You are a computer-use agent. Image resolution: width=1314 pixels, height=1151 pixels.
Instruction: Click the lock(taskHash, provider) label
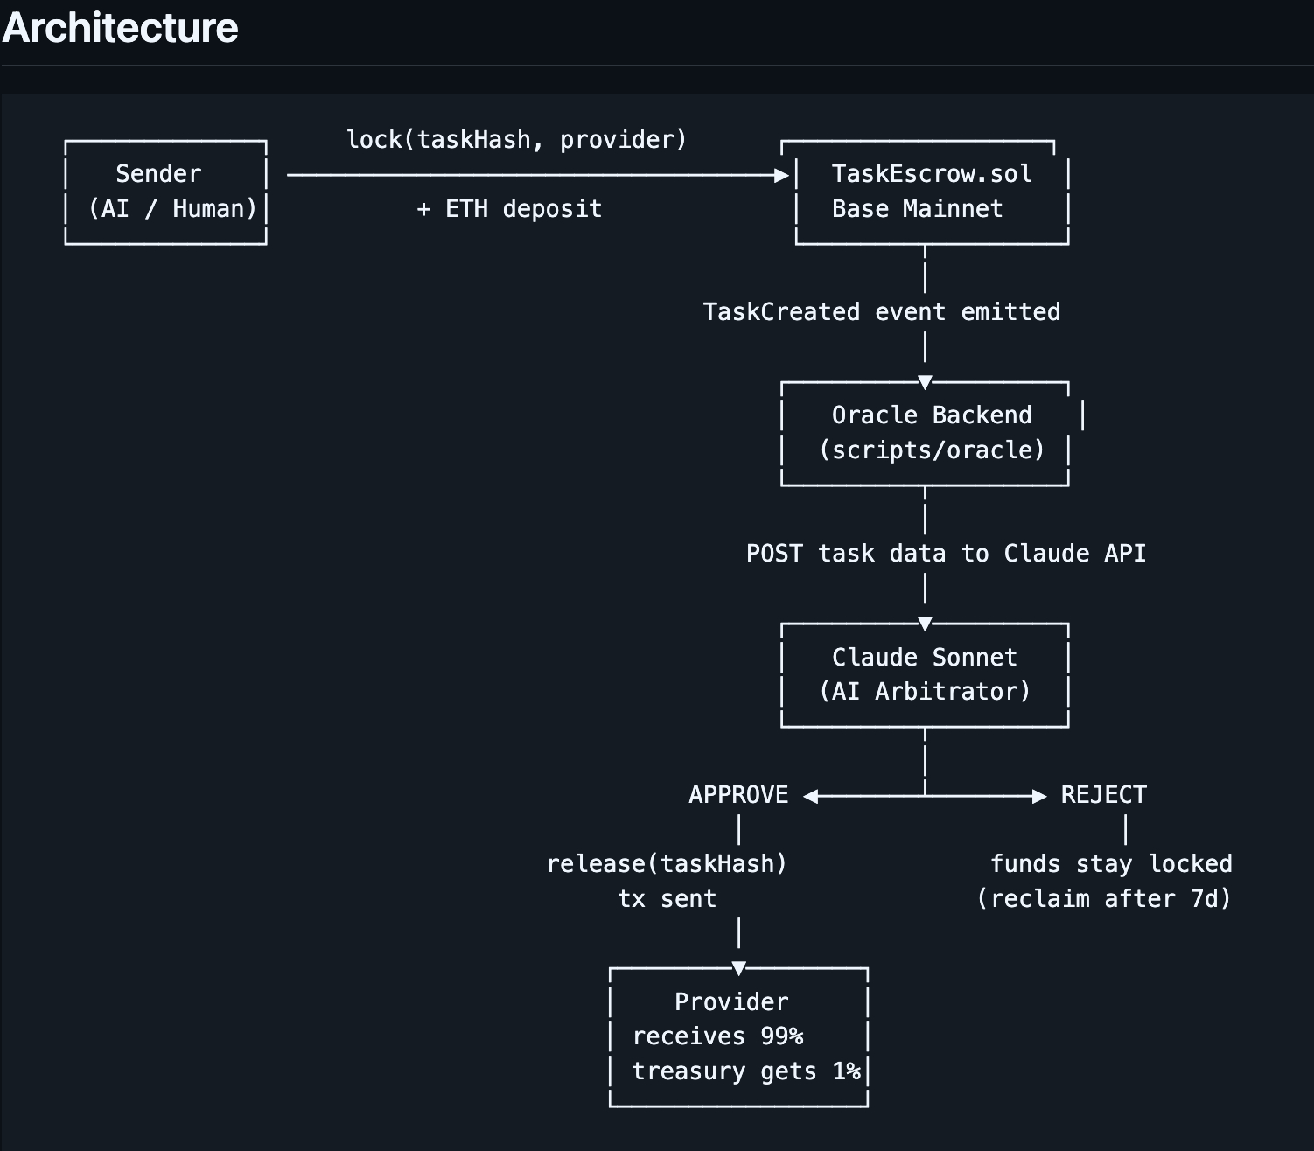(516, 140)
